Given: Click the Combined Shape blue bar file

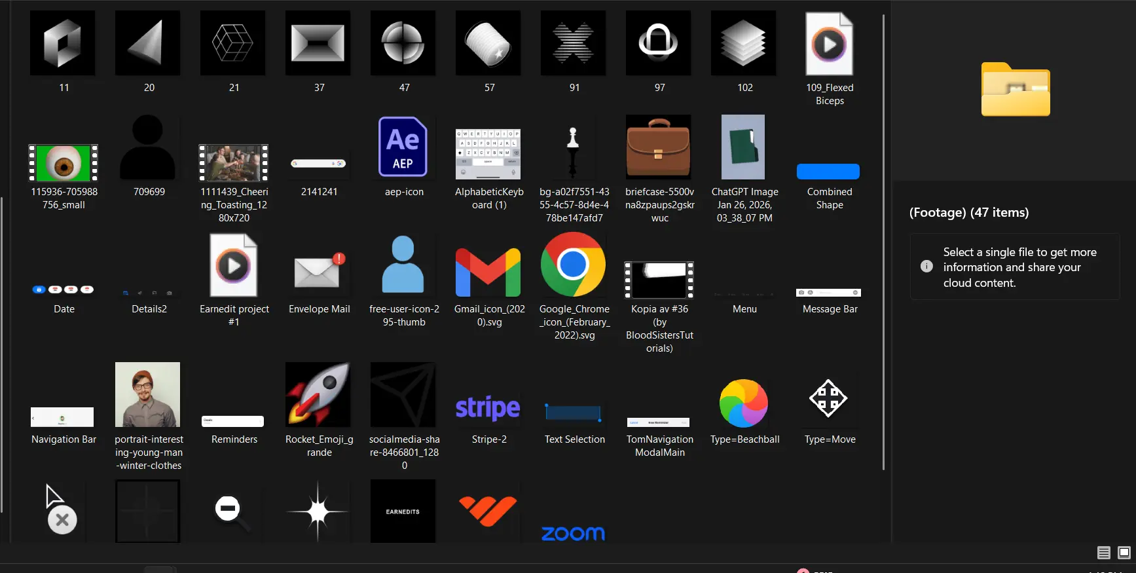Looking at the screenshot, I should point(828,172).
